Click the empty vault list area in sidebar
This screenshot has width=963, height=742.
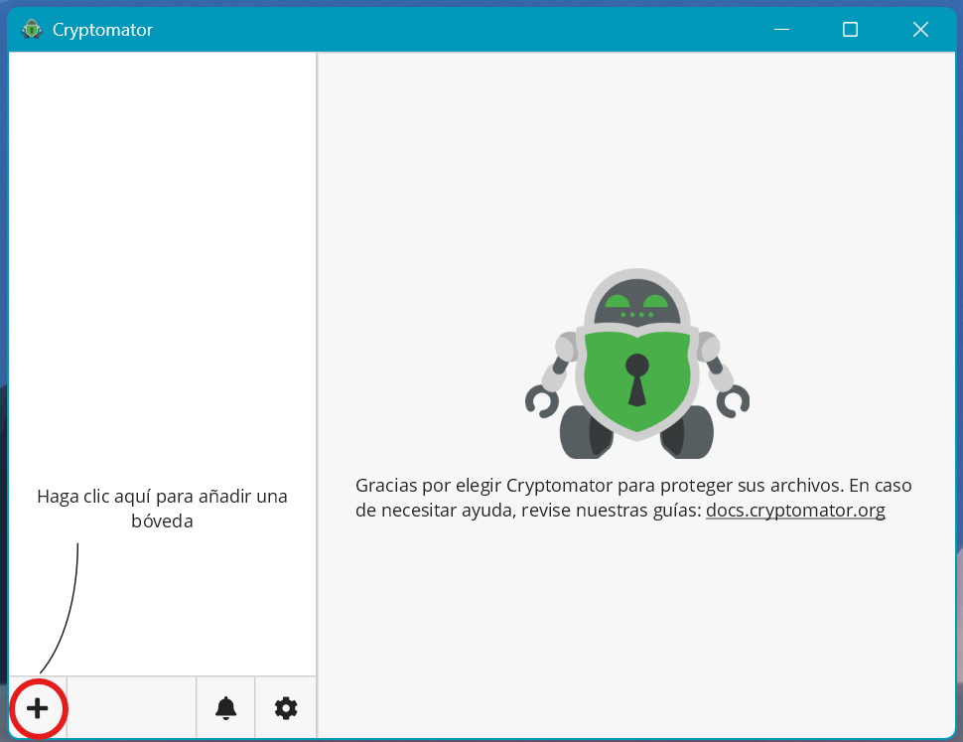click(162, 248)
